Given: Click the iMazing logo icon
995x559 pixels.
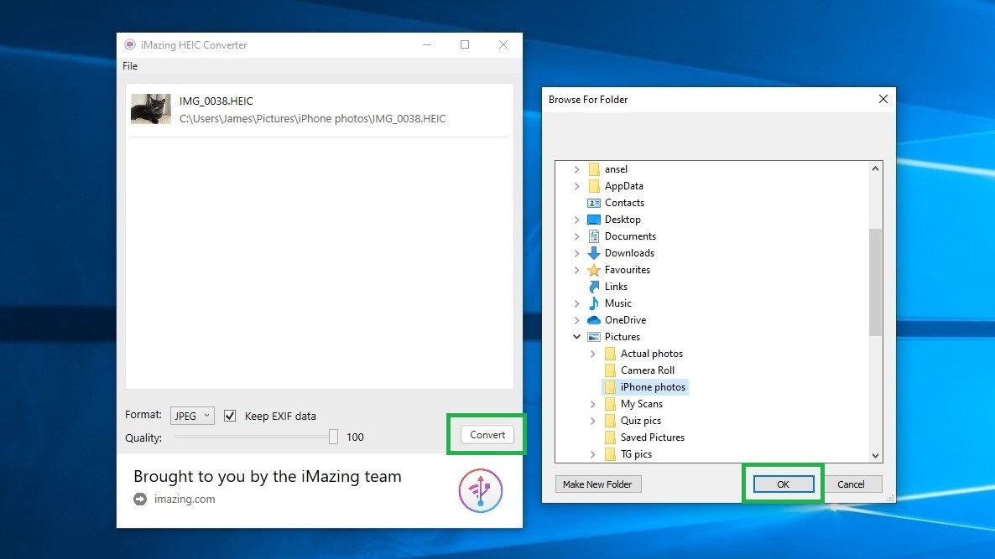Looking at the screenshot, I should point(481,490).
